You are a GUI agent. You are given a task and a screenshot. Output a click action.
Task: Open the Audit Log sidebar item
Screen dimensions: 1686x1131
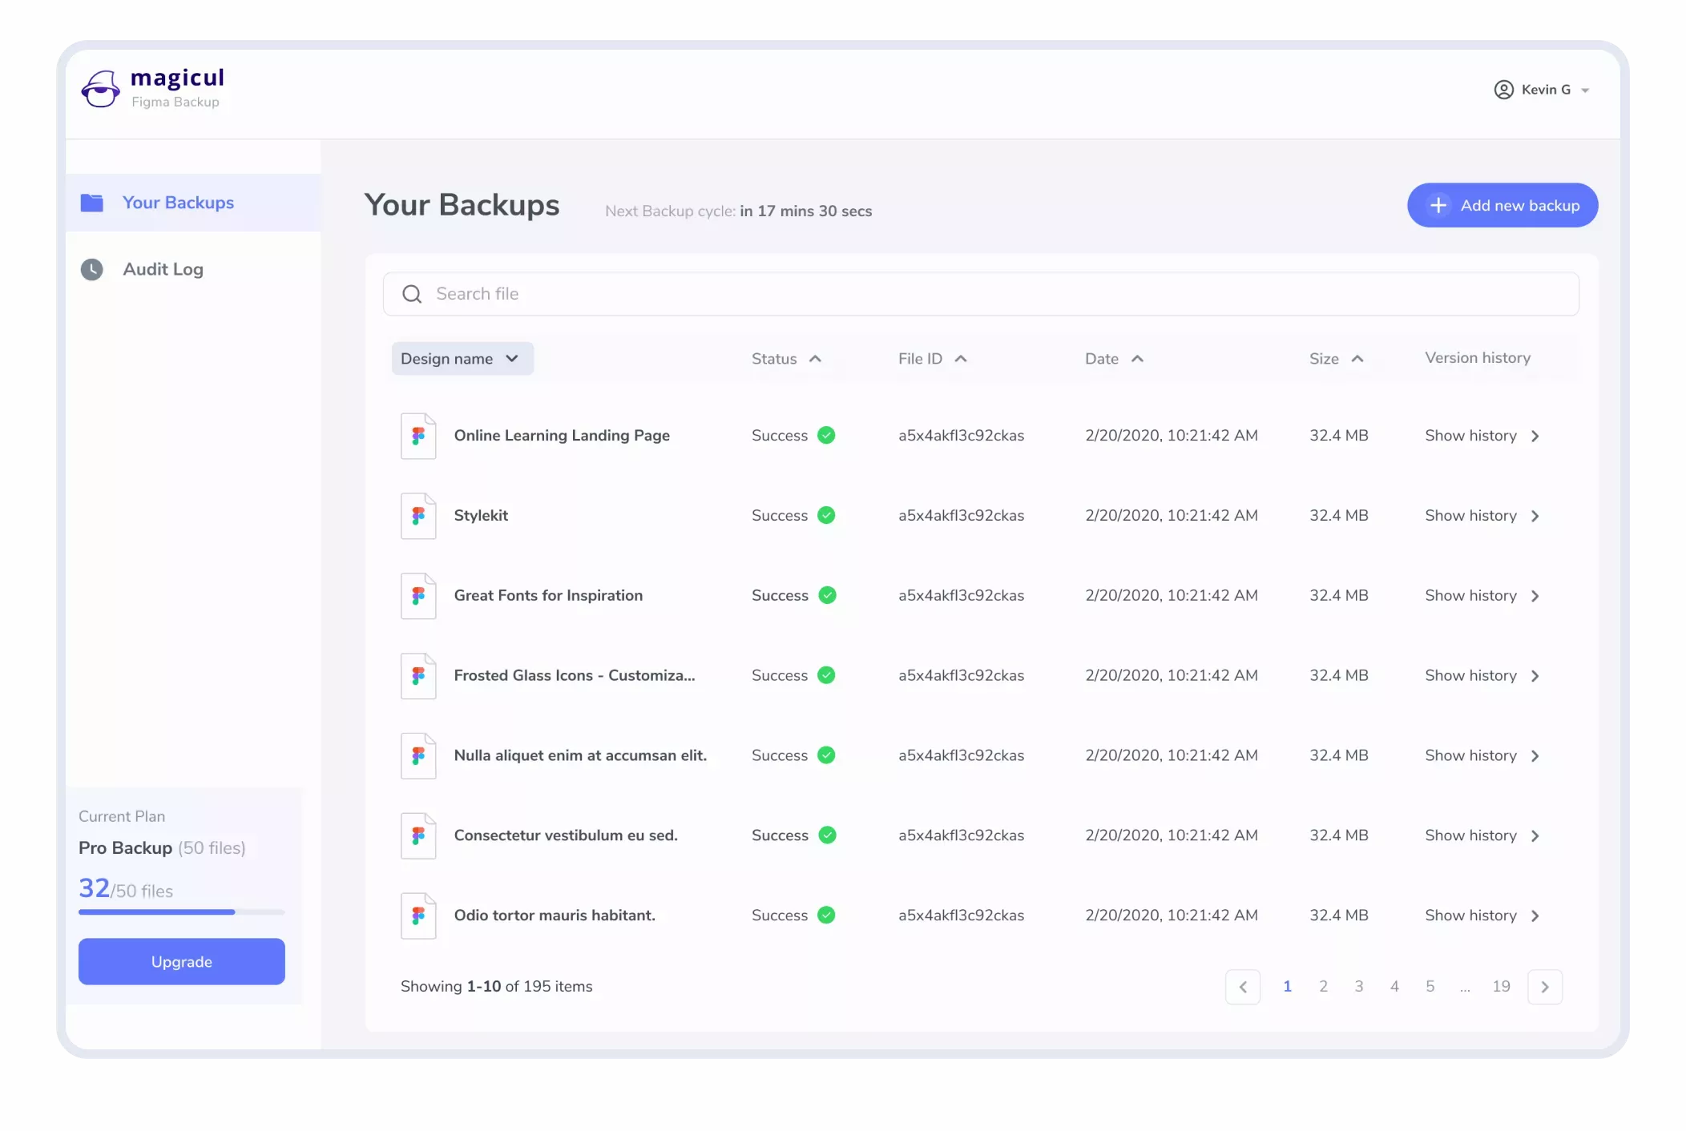tap(163, 269)
